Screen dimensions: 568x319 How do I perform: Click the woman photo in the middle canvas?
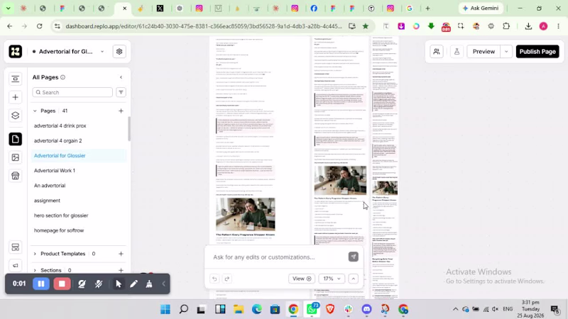pos(340,180)
